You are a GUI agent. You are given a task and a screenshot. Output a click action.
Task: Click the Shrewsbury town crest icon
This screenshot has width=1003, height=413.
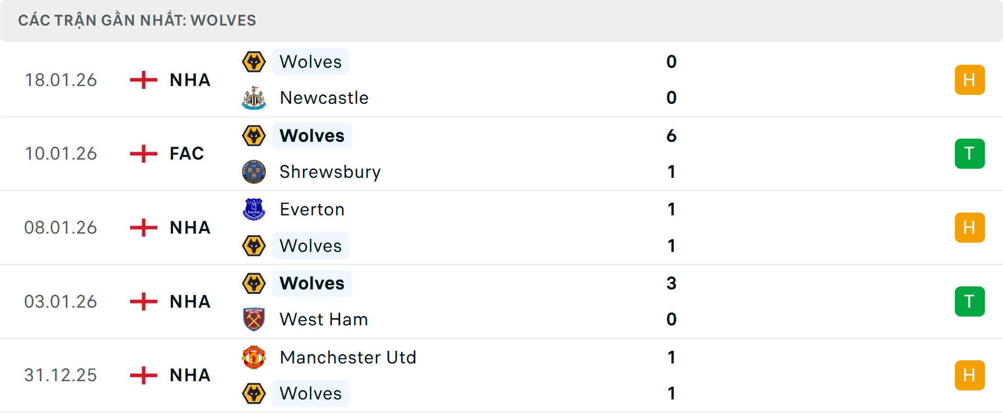(x=254, y=172)
